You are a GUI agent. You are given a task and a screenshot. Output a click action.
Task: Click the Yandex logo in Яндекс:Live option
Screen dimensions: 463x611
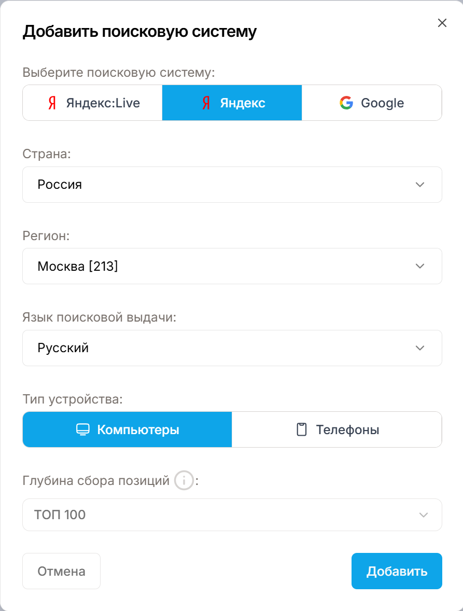pos(52,103)
